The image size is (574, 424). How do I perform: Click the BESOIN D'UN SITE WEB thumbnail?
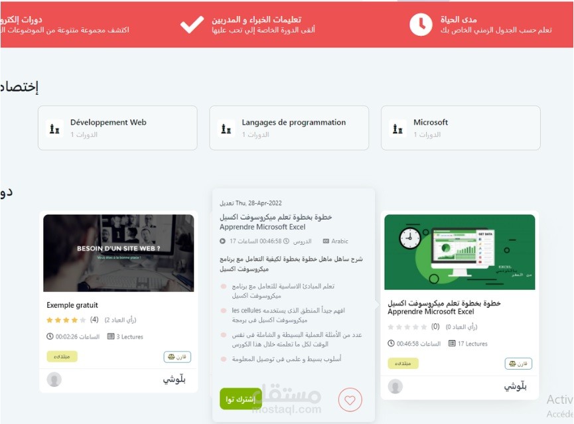pyautogui.click(x=119, y=253)
